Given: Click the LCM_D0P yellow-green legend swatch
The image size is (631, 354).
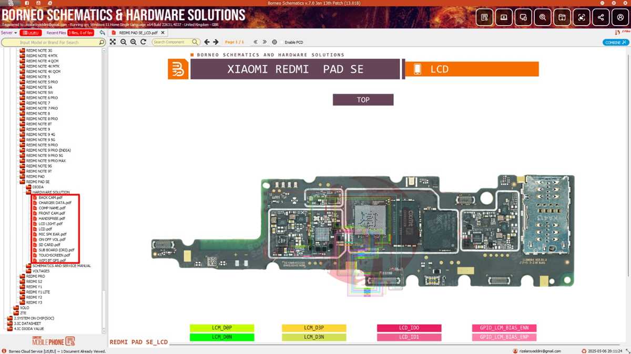Looking at the screenshot, I should pos(222,328).
